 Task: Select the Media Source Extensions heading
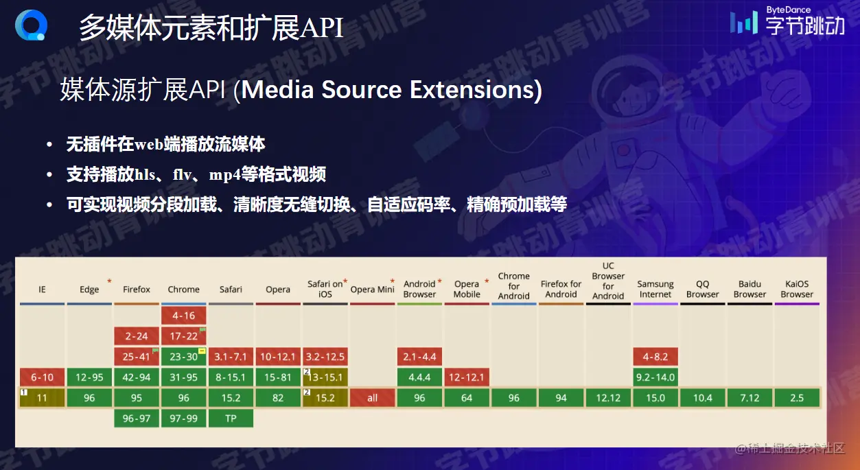pos(301,91)
